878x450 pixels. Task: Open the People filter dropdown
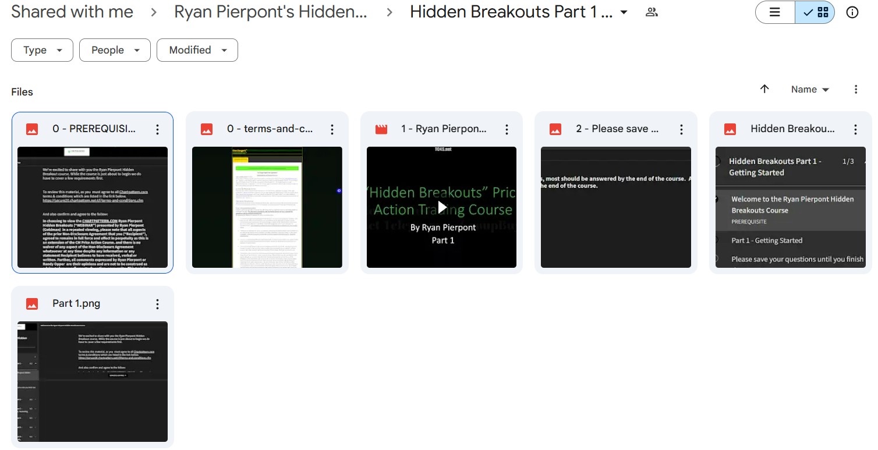(115, 50)
